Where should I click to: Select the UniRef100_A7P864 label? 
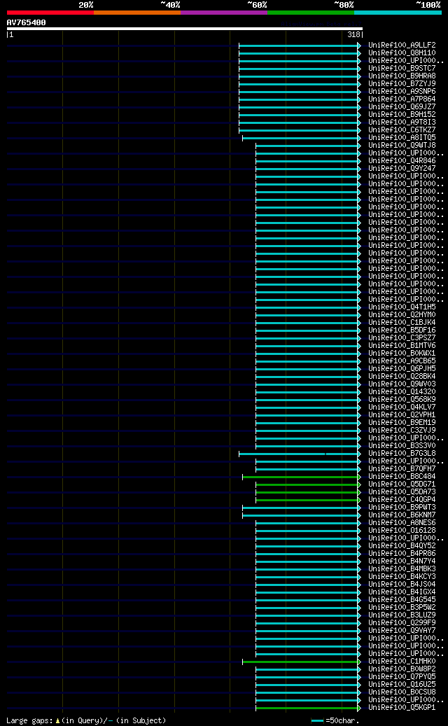point(402,99)
